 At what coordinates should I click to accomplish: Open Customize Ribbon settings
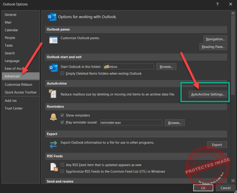click(x=21, y=84)
